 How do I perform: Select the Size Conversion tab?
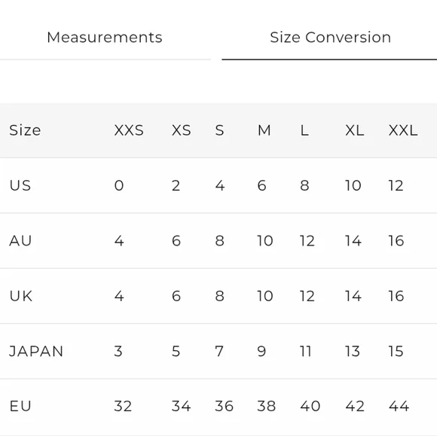coord(330,38)
